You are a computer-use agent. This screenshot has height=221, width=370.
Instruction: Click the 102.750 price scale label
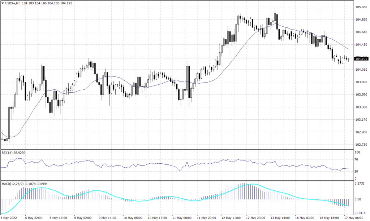361,145
